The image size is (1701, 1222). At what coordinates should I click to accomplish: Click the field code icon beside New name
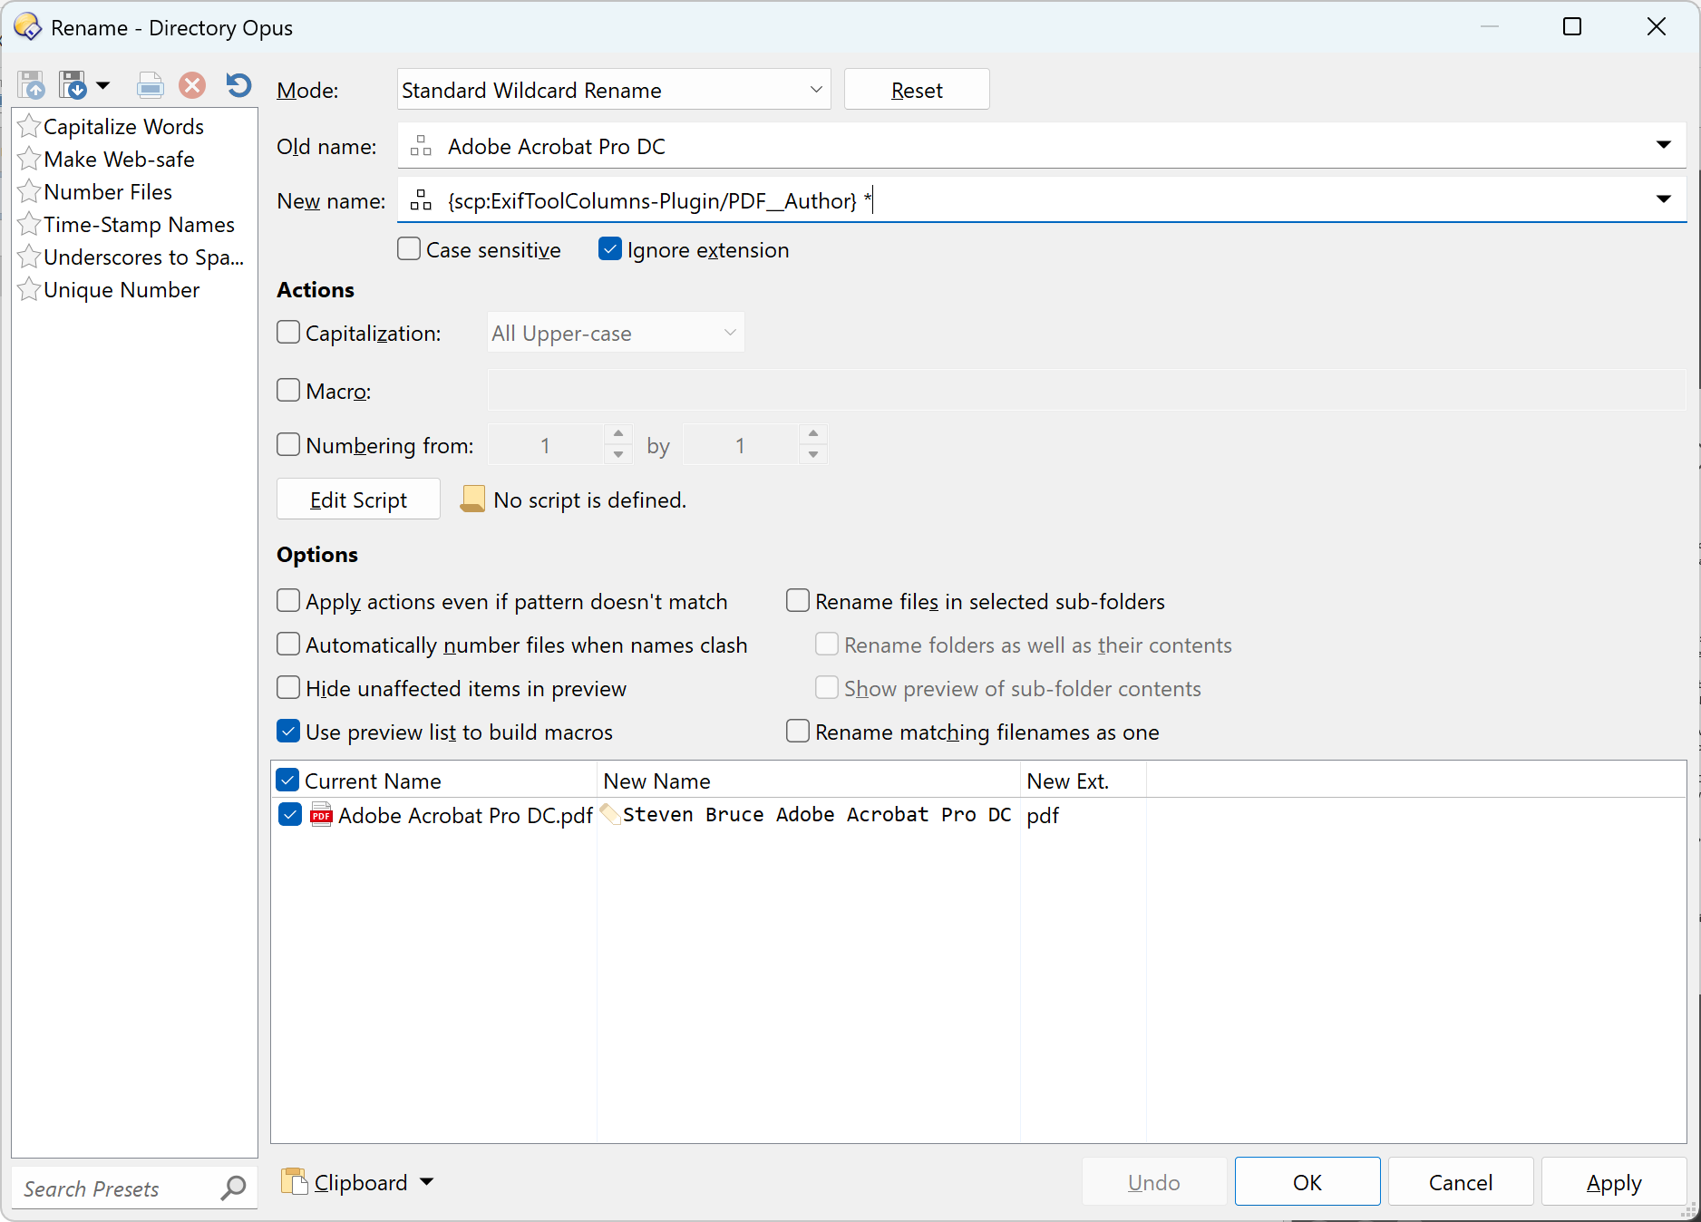(421, 200)
